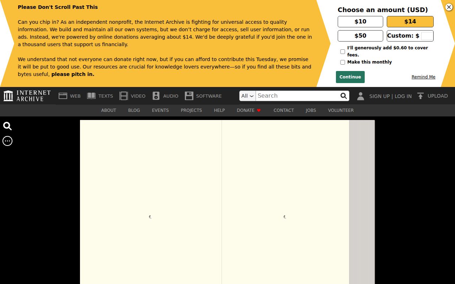Viewport: 455px width, 284px height.
Task: Open the Web section icon
Action: [x=63, y=96]
